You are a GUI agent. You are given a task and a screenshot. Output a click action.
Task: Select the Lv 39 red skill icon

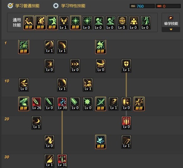point(62,104)
